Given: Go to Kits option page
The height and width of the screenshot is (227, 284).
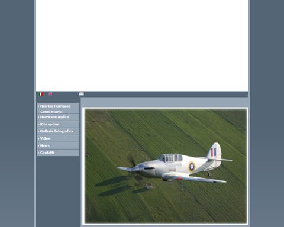Looking at the screenshot, I should coord(58,124).
